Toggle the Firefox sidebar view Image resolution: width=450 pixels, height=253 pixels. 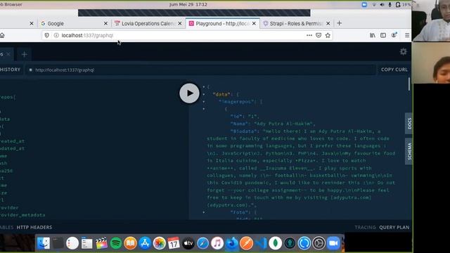click(383, 35)
